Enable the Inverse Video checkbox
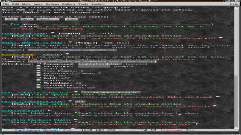The image size is (241, 135). (x=38, y=87)
